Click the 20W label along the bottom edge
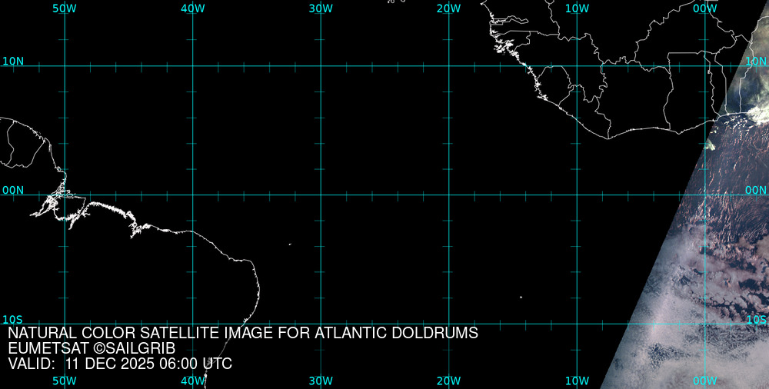This screenshot has width=769, height=389. [x=449, y=381]
